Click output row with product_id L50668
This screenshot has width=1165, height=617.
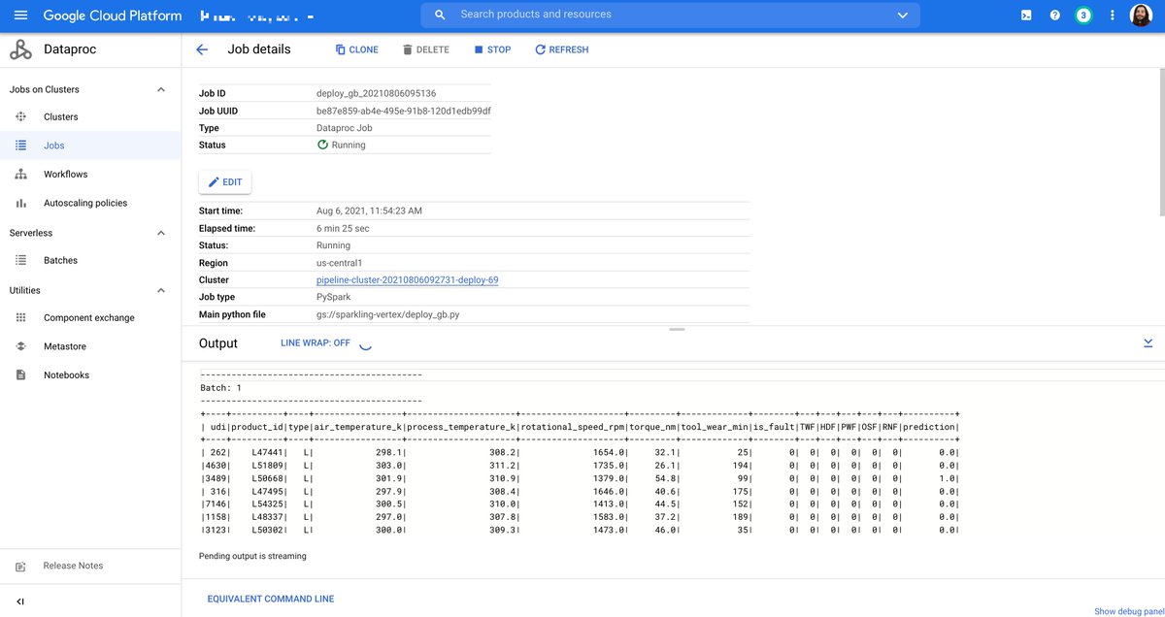tap(580, 479)
